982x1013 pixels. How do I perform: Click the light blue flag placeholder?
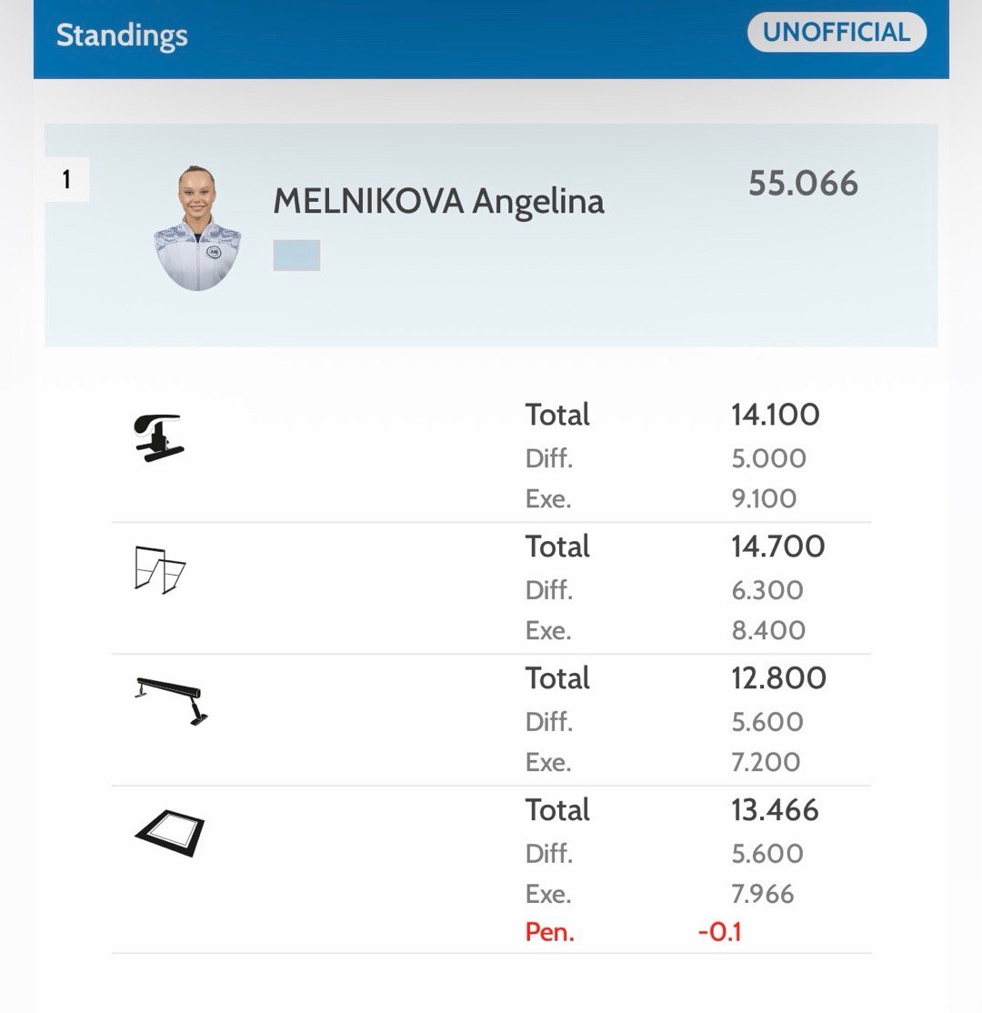[296, 256]
